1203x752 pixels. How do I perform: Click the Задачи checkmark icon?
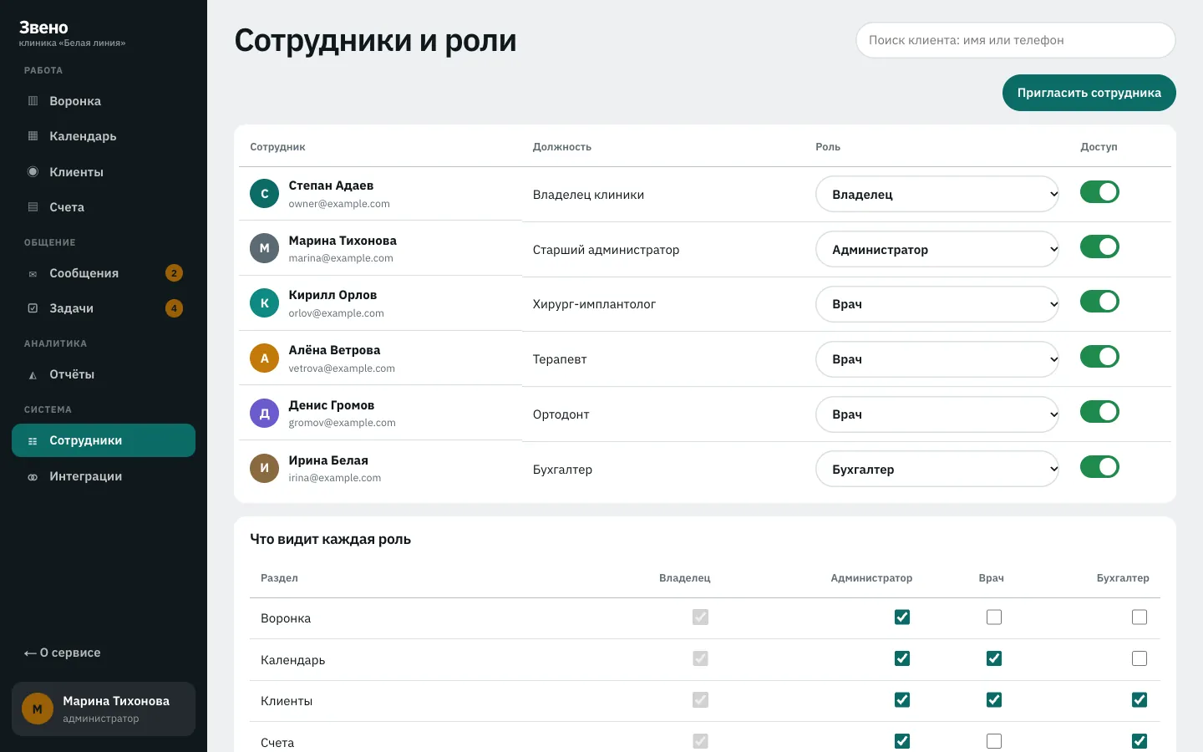point(33,308)
